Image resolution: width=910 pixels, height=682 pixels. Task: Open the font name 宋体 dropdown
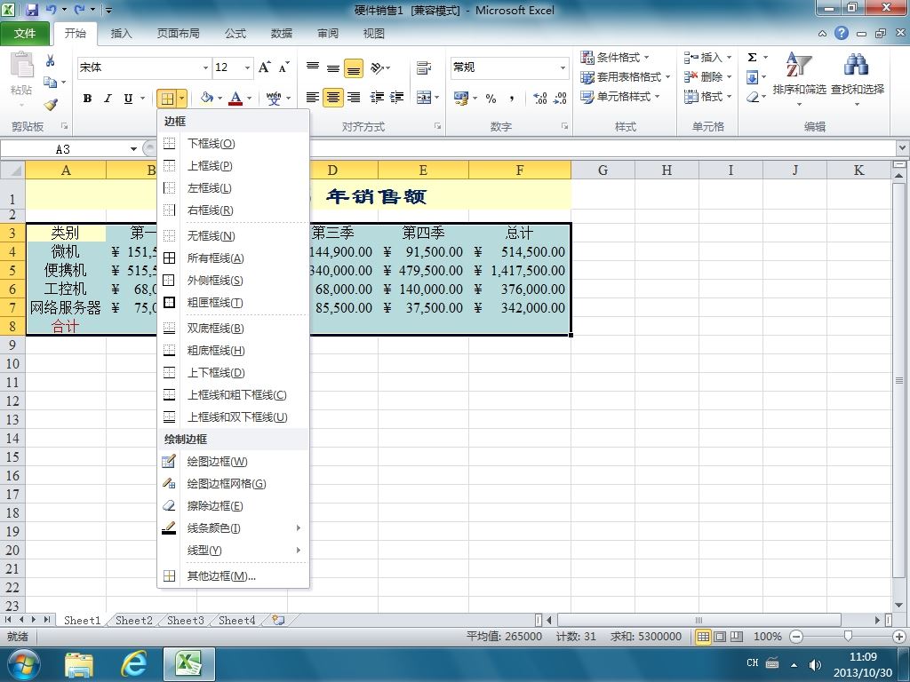pyautogui.click(x=205, y=67)
